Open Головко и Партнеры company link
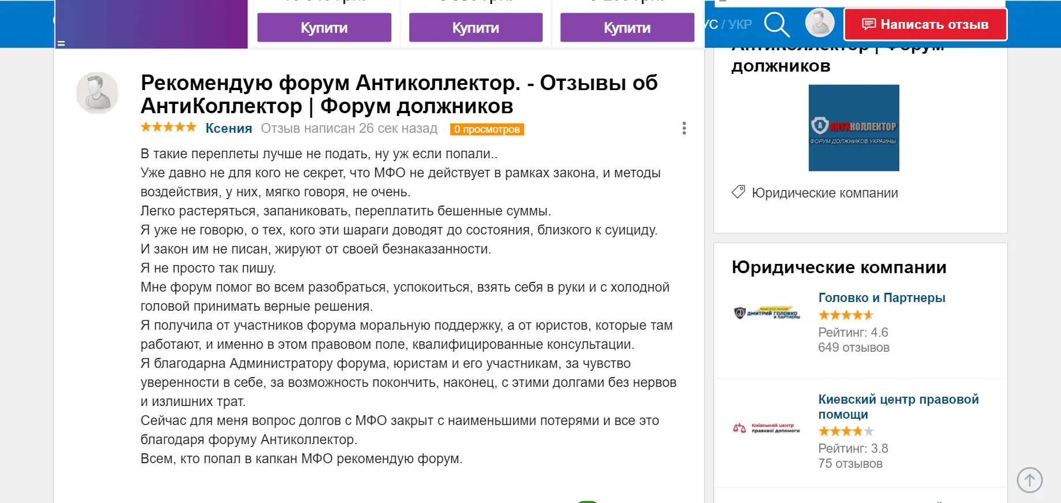The image size is (1061, 503). tap(881, 298)
